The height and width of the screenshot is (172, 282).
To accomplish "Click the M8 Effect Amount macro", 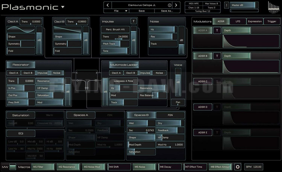I will 220,167.
